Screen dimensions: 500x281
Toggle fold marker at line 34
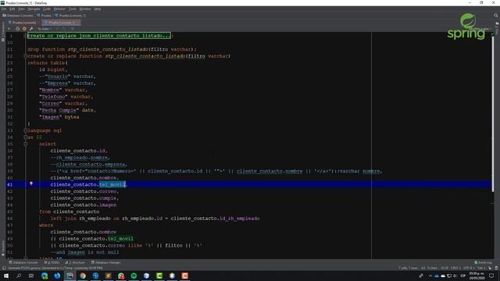(25, 137)
